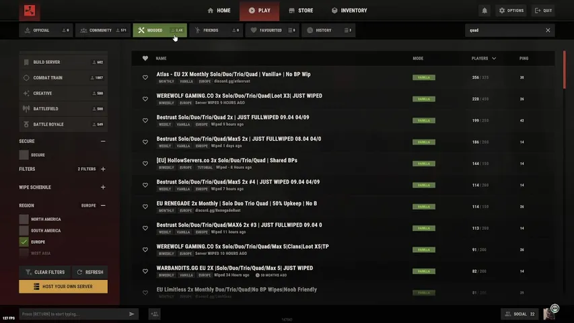The image size is (574, 323).
Task: Open WARBANDITS.GG EU 2X server row
Action: (343, 271)
